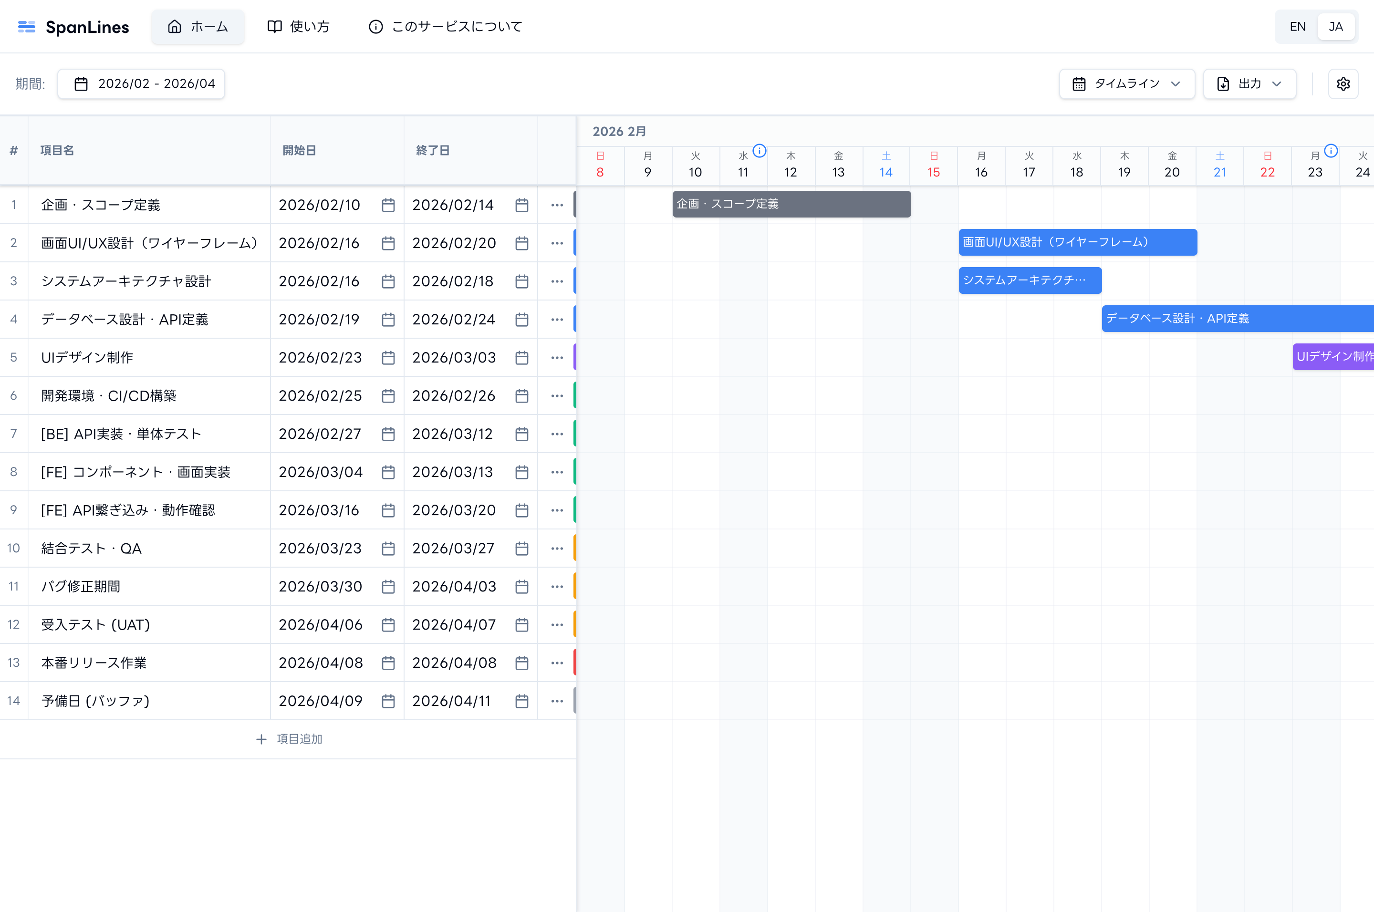The height and width of the screenshot is (912, 1374).
Task: Open three-dot menu for 本番リリース作業 row
Action: [x=557, y=663]
